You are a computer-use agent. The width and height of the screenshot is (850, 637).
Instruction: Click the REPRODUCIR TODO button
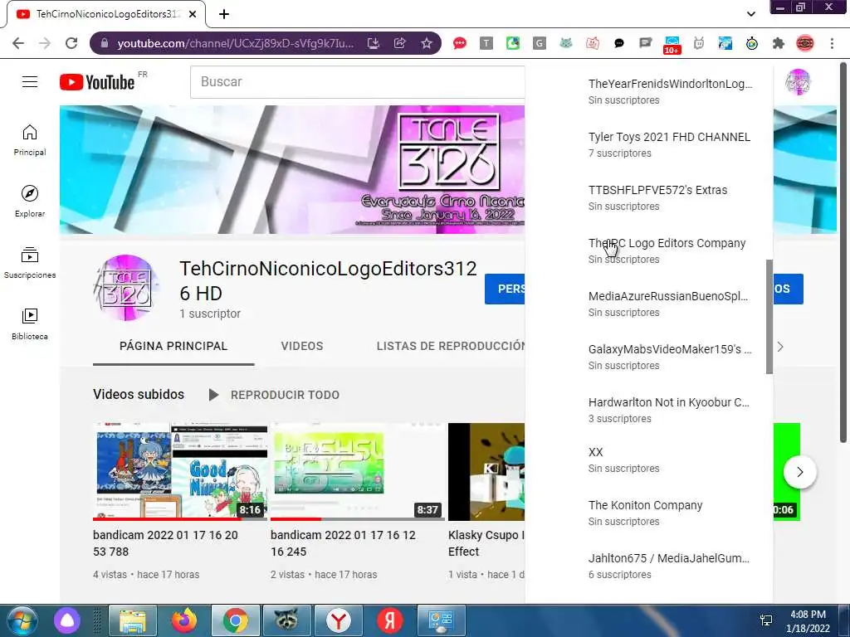tap(274, 395)
